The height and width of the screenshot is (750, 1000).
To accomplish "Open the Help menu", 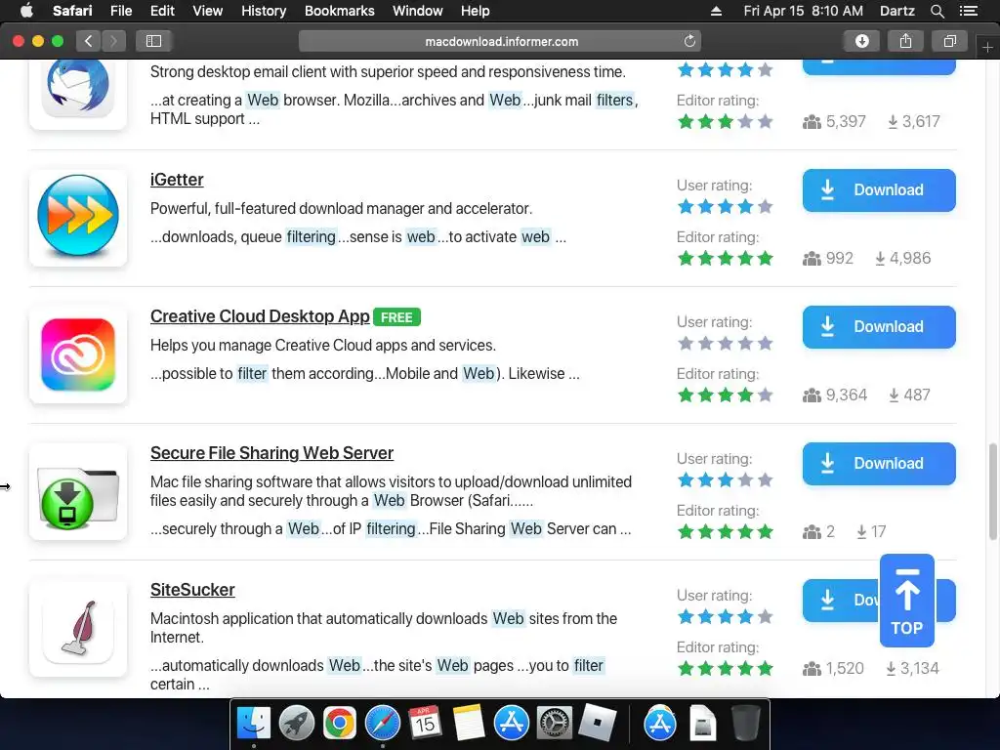I will [476, 11].
